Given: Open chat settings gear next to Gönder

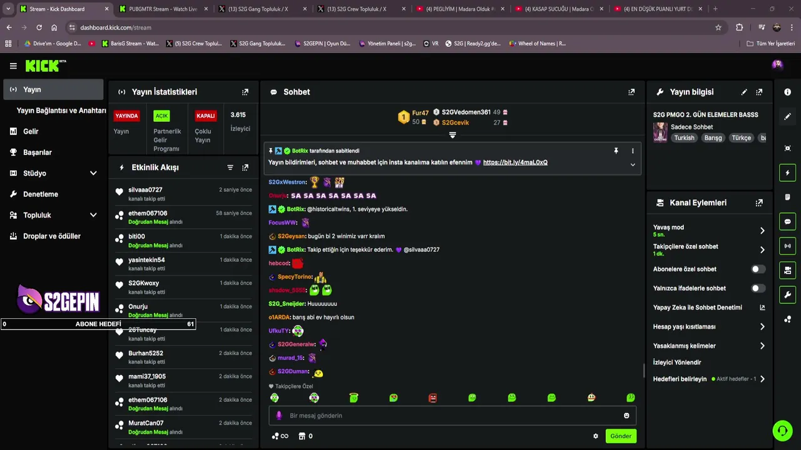Looking at the screenshot, I should [x=596, y=436].
